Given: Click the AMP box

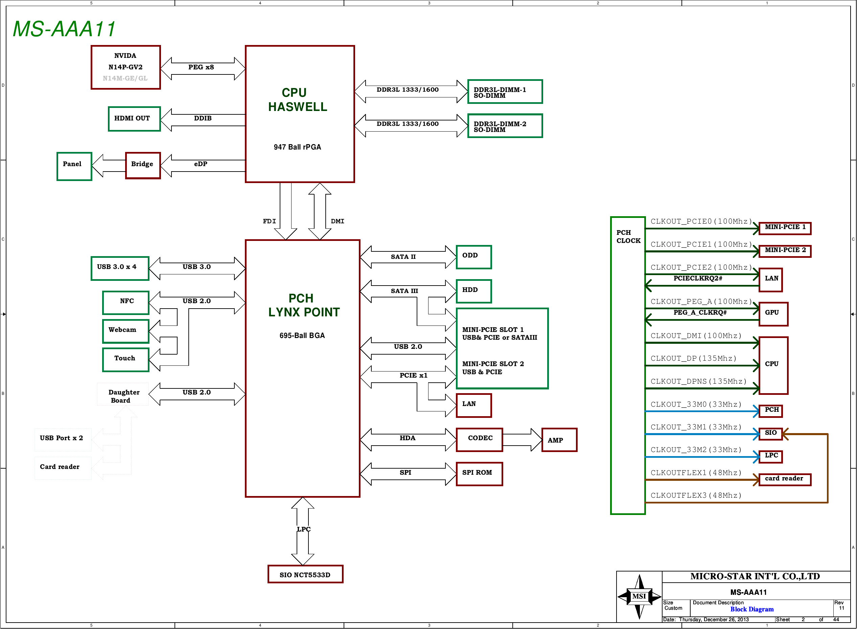Looking at the screenshot, I should [559, 440].
